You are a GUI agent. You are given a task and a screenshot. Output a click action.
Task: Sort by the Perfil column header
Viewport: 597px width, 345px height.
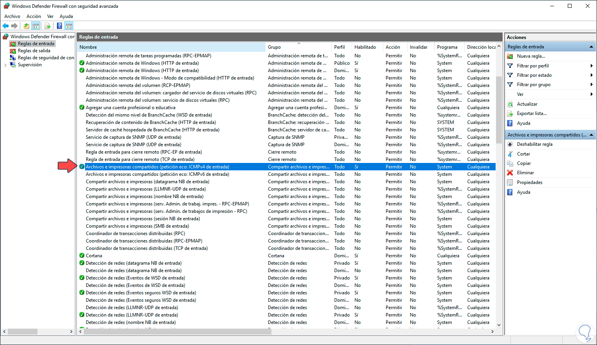[342, 47]
